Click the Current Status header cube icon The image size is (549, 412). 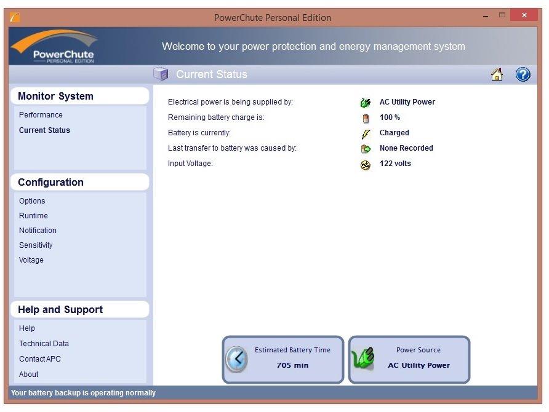pos(161,74)
